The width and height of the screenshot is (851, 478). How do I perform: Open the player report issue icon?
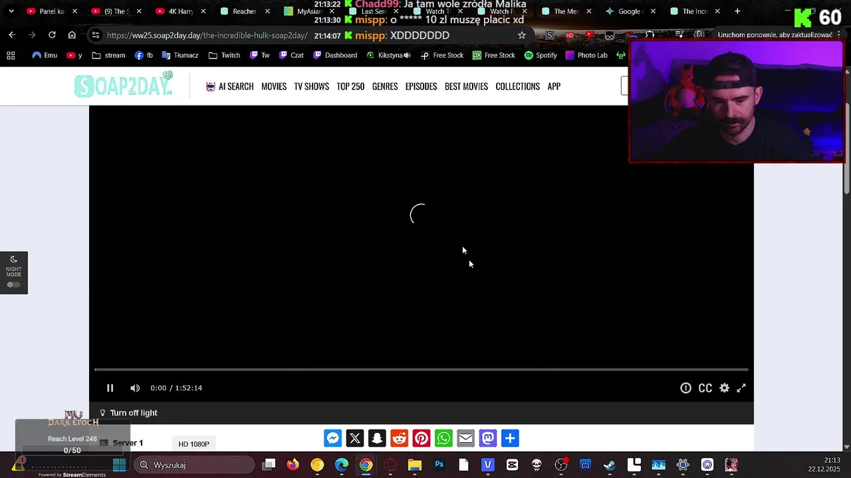click(685, 388)
